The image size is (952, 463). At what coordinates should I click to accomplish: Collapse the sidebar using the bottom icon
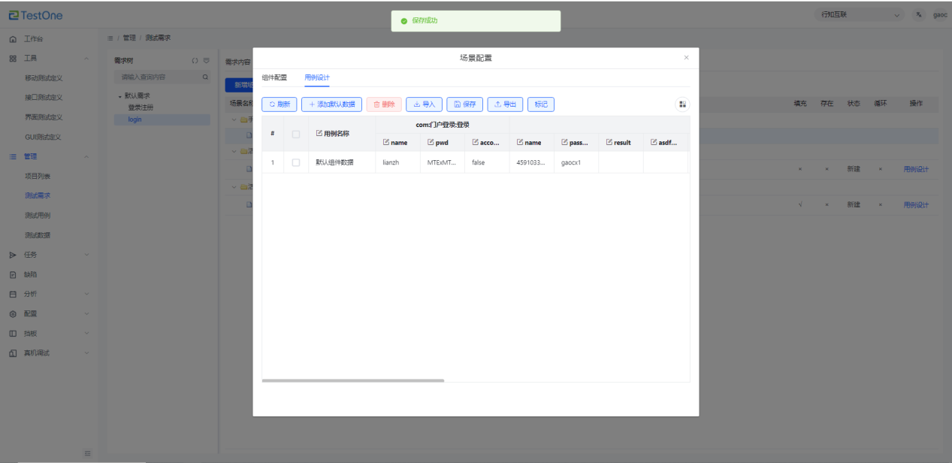point(87,452)
